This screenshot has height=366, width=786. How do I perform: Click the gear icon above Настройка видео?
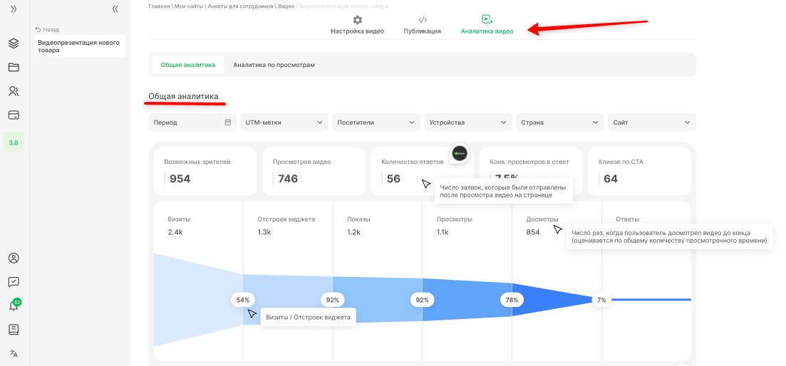point(358,20)
